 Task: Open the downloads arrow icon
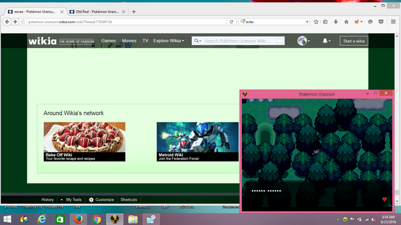(x=336, y=22)
